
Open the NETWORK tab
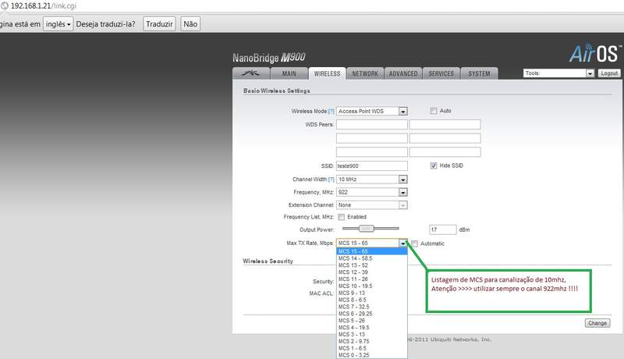tap(365, 73)
